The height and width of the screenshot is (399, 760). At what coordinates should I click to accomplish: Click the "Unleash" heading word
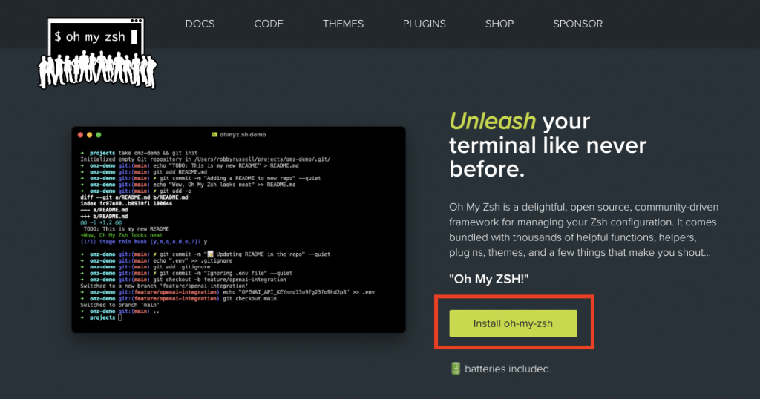[x=493, y=121]
